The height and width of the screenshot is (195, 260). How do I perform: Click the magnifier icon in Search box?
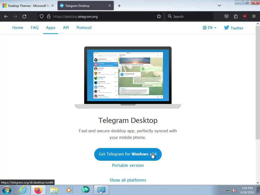tap(170, 17)
